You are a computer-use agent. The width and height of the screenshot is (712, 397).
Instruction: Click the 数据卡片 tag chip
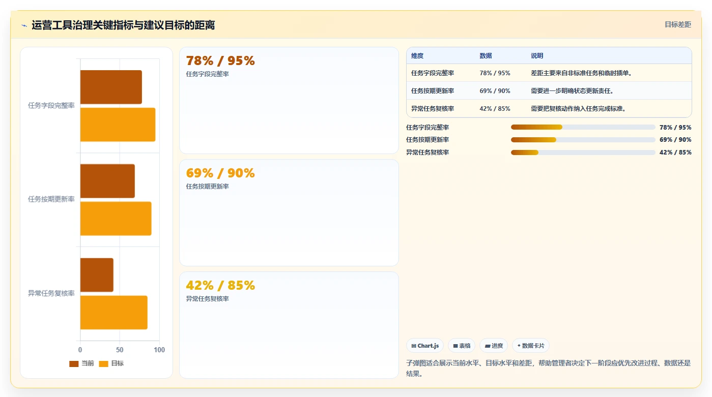click(531, 346)
